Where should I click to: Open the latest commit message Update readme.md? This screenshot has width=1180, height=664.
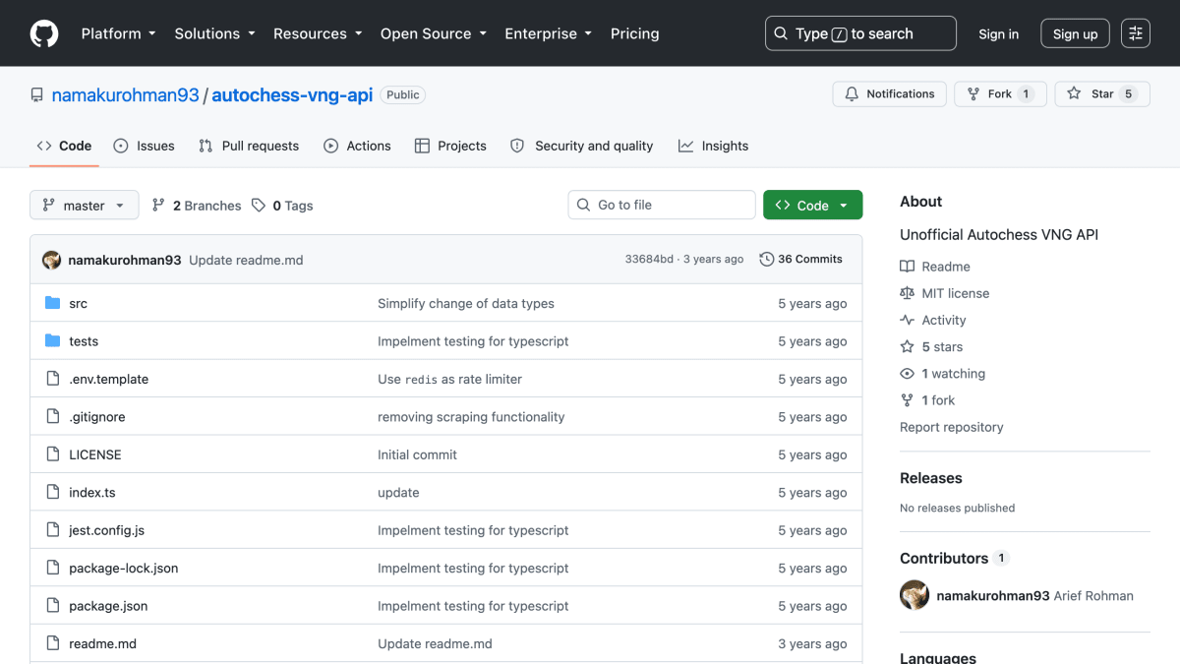(x=246, y=260)
